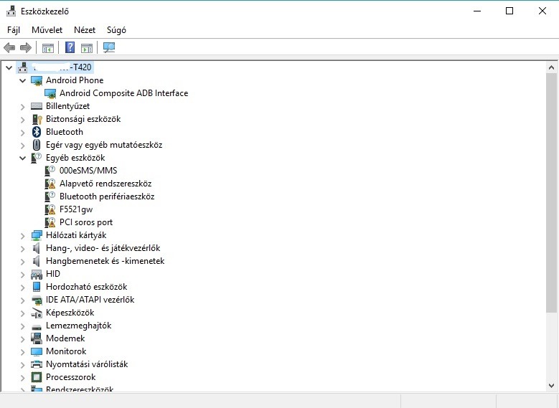
Task: Collapse the Android Phone category
Action: [22, 80]
